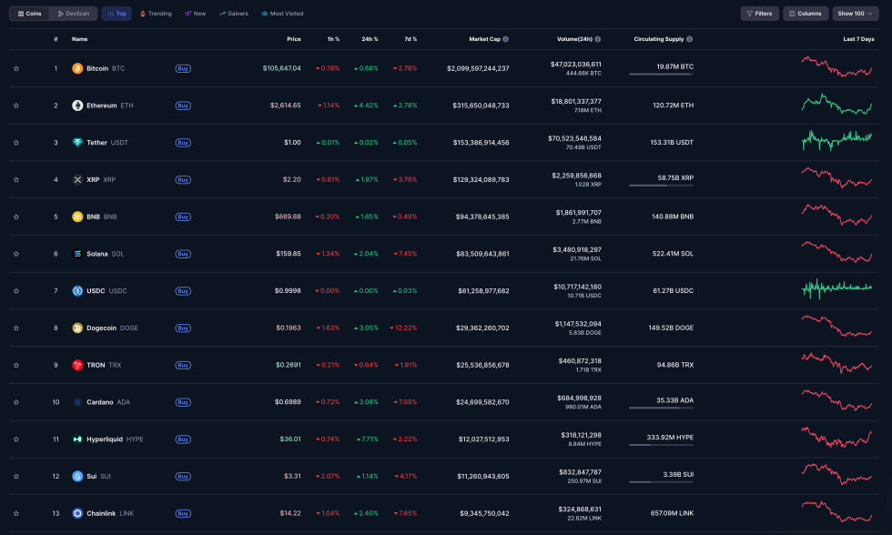Switch to the DexScan tab
The image size is (892, 535).
point(74,14)
